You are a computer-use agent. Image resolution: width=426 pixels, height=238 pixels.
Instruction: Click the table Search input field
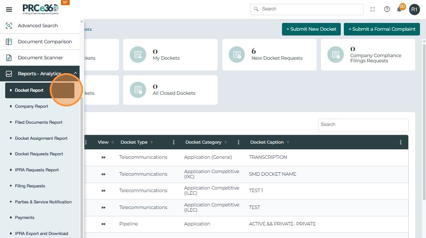[x=363, y=125]
